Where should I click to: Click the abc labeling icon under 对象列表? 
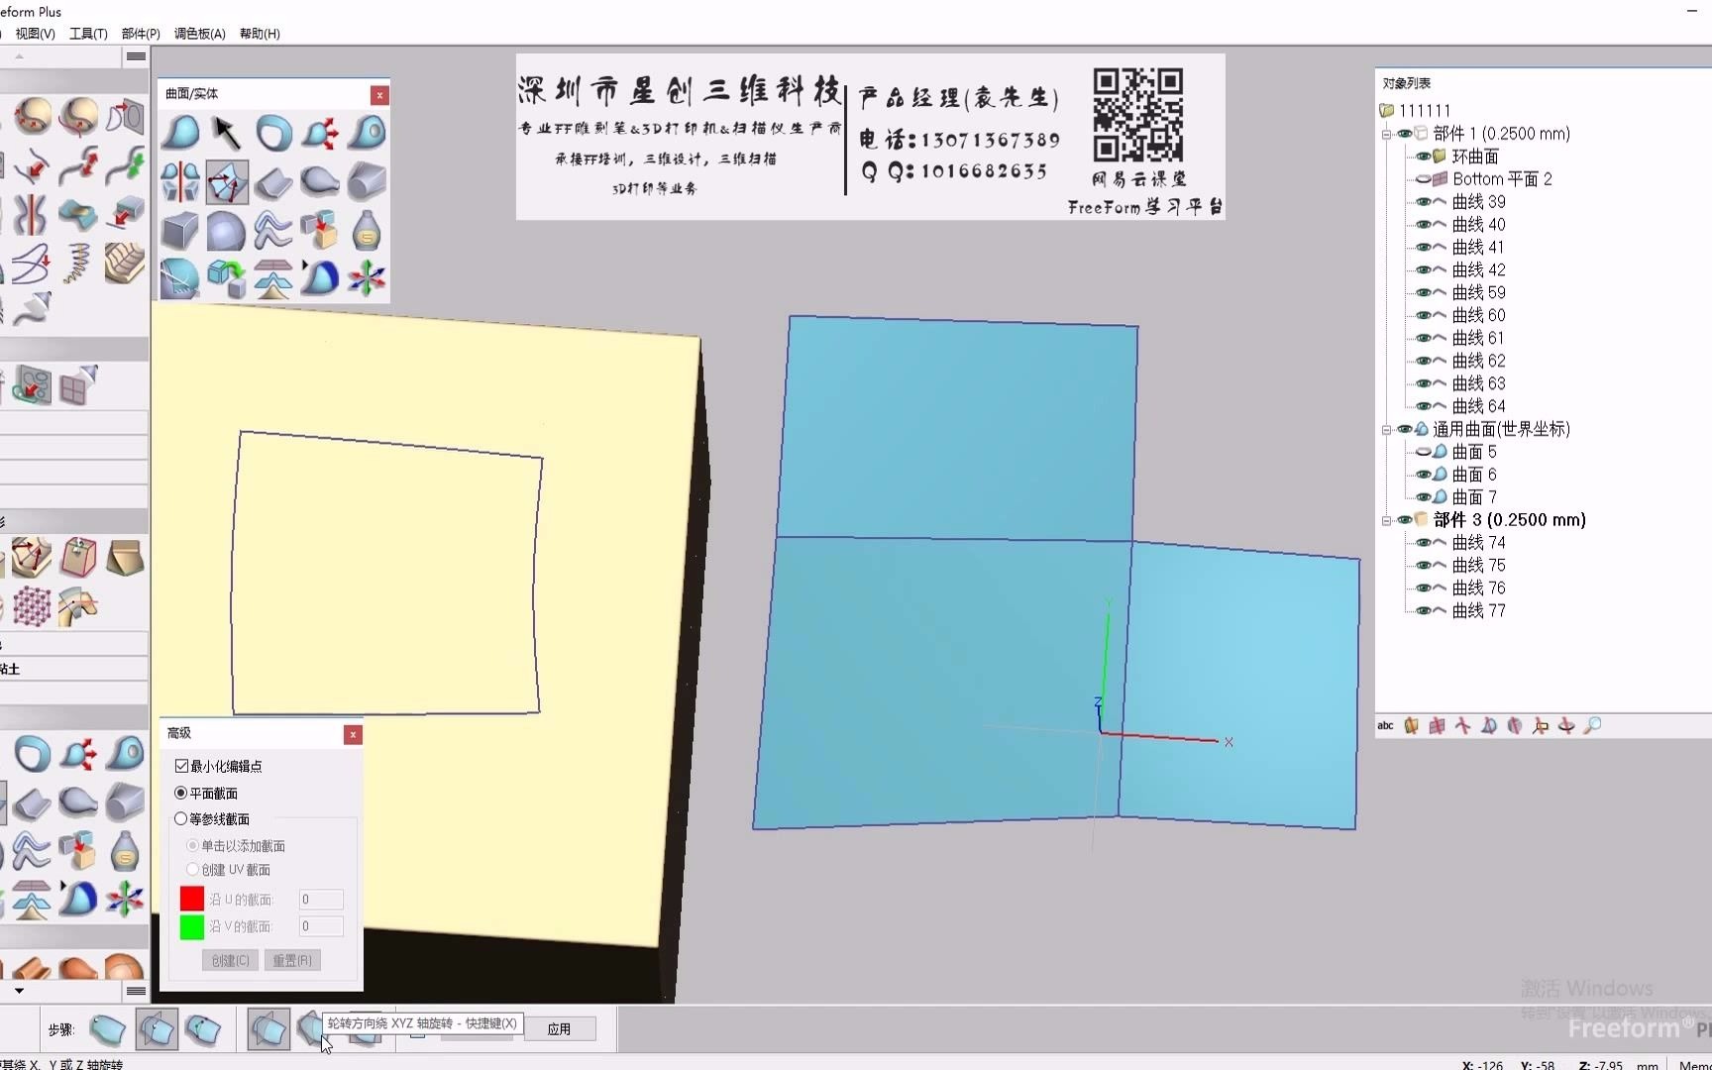click(x=1385, y=725)
